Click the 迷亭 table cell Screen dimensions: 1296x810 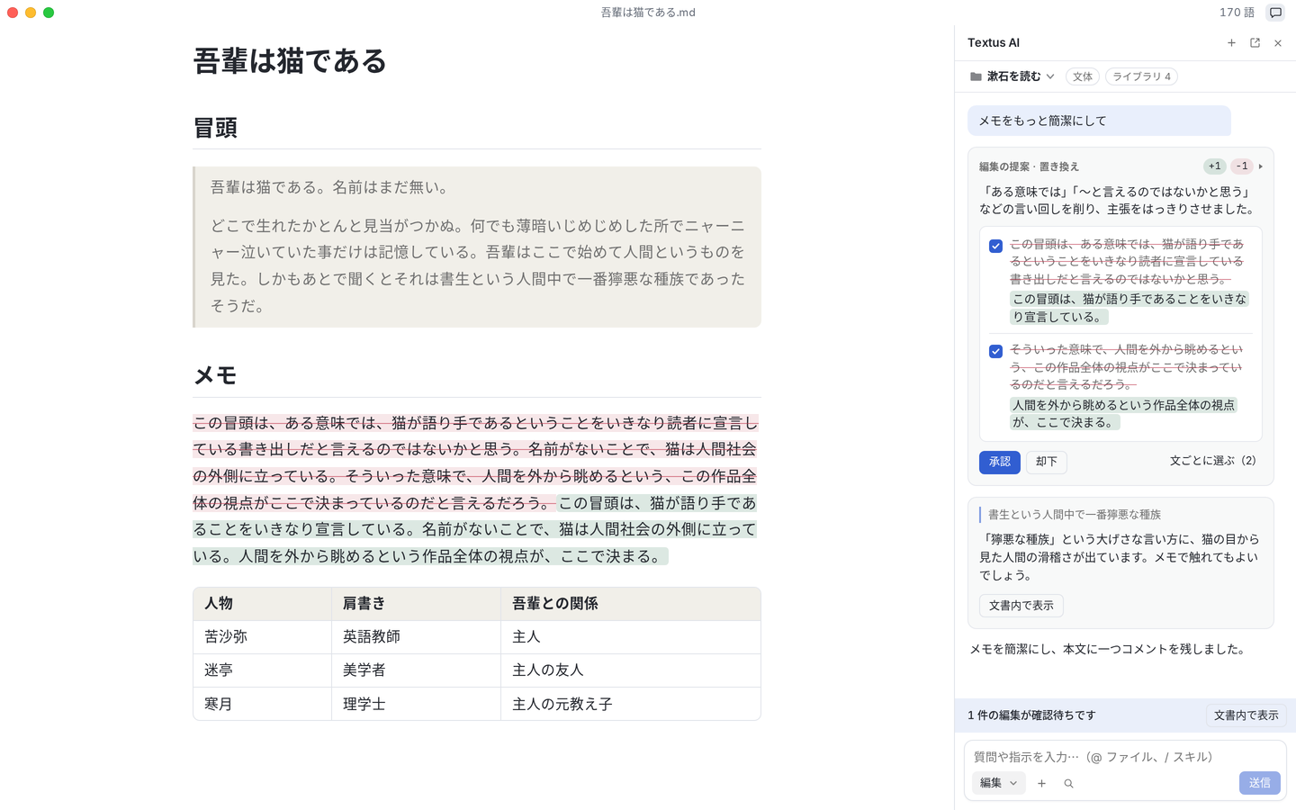tap(262, 670)
